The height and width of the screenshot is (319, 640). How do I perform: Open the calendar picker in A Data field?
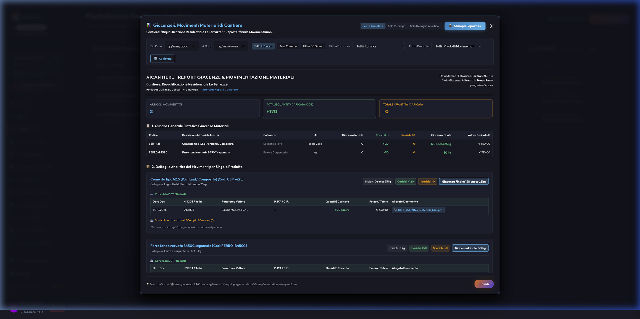point(243,46)
